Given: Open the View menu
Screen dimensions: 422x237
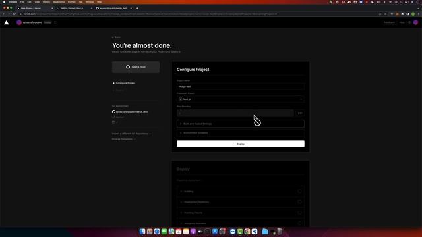Looking at the screenshot, I should tap(37, 2).
